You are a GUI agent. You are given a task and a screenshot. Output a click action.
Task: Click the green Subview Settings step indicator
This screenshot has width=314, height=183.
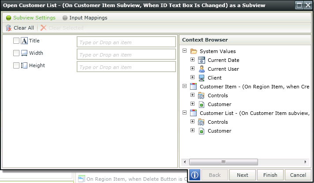point(9,18)
